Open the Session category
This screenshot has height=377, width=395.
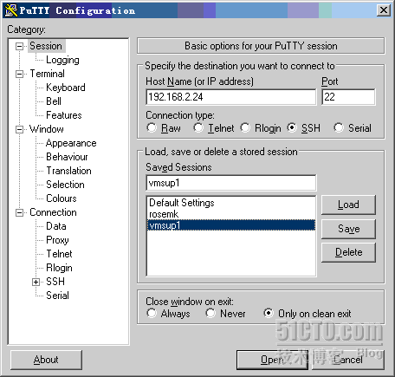[46, 46]
